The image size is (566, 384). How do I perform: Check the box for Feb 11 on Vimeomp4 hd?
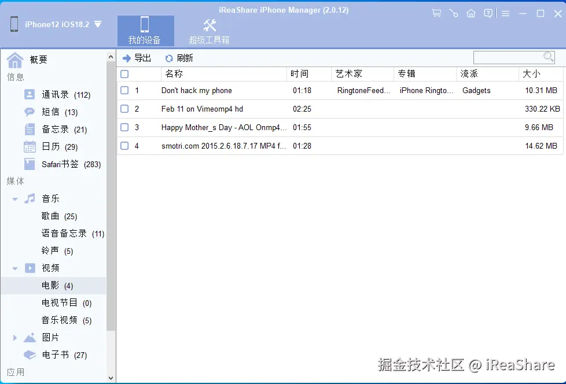pos(124,109)
